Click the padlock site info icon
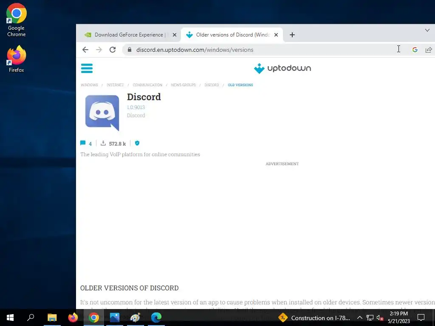 point(129,50)
